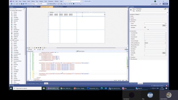
Task: Check the IsRequiredForForm checkbox
Action: (x=145, y=45)
